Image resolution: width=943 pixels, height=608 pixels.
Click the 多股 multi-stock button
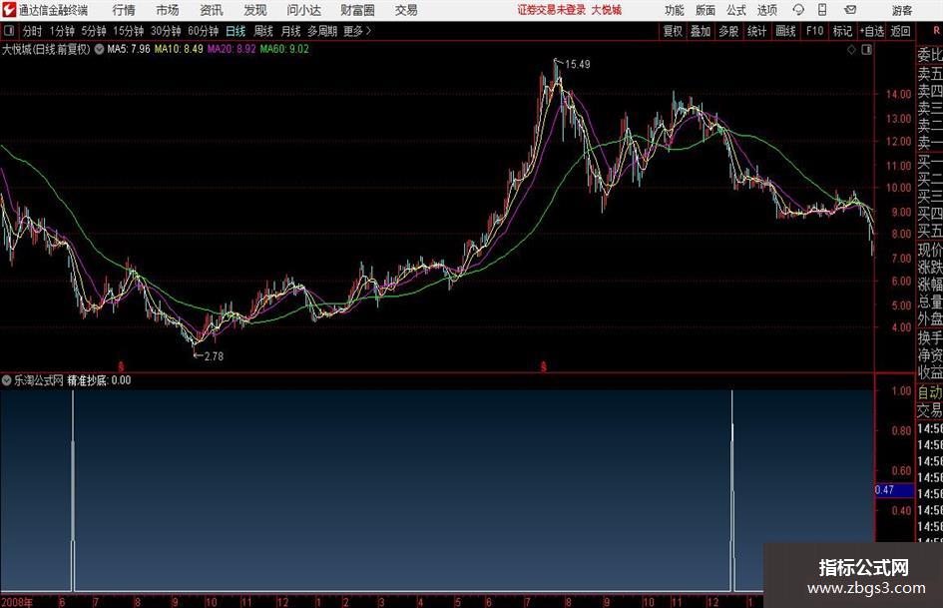(x=728, y=31)
